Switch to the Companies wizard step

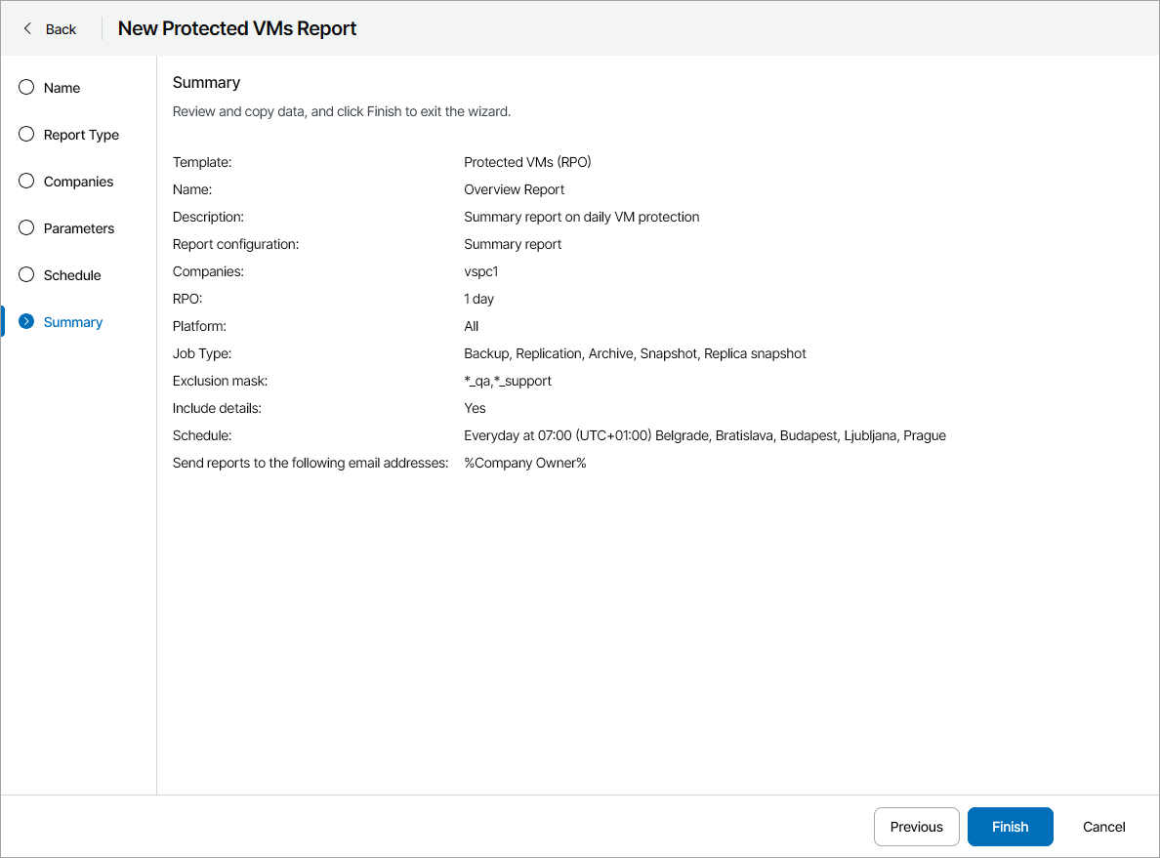coord(78,182)
